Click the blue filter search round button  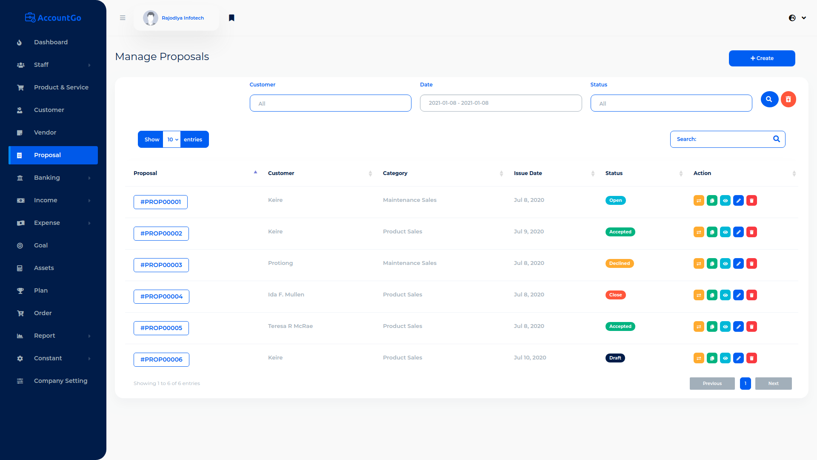(769, 99)
